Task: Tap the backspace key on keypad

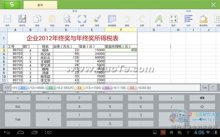Action: [x=202, y=98]
